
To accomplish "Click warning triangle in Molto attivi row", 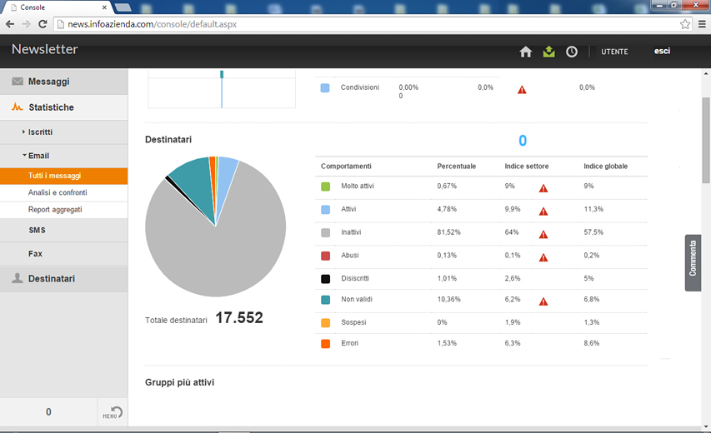I will point(543,188).
